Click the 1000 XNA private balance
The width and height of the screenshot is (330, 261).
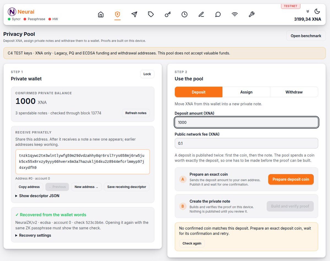coord(31,101)
